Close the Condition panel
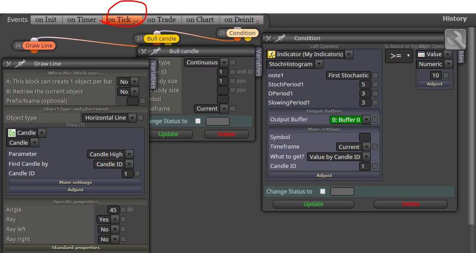 [269, 38]
